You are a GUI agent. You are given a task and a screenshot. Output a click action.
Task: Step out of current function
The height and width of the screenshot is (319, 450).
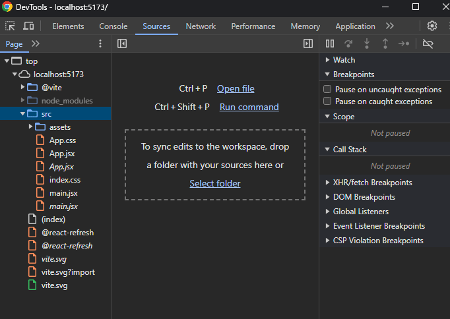[x=385, y=43]
